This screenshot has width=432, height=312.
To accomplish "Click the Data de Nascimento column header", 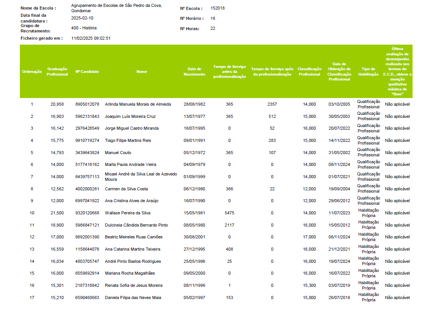I will pos(194,72).
